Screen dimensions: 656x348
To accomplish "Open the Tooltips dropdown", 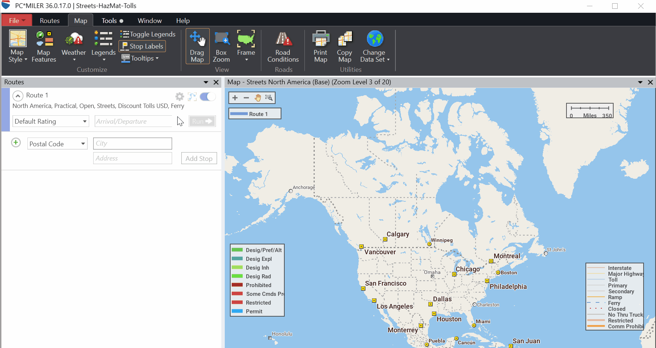I will [140, 58].
